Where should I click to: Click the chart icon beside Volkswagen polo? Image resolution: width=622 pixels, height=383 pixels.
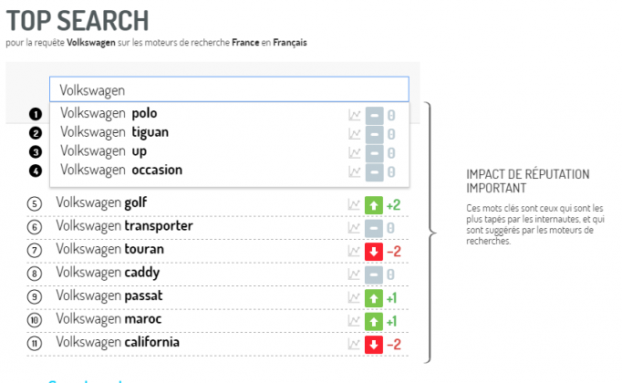(x=355, y=115)
